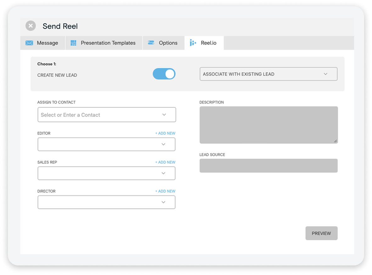Viewport: 372px width, 275px height.
Task: Click the envelope icon on Message tab
Action: 29,43
